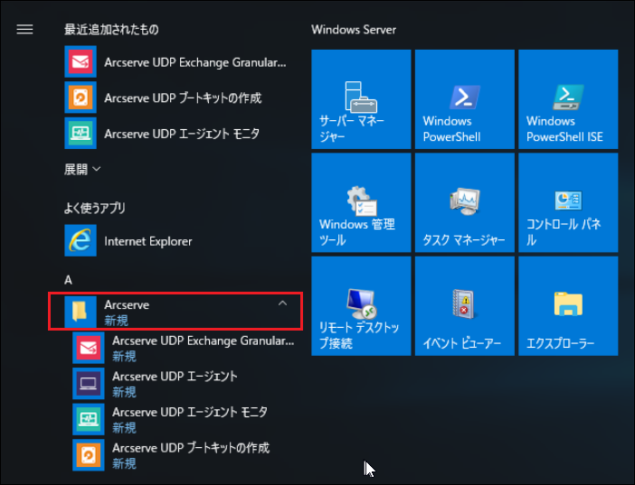Click Arcserve UDP エージェント laptop icon
This screenshot has width=635, height=485.
[x=89, y=383]
